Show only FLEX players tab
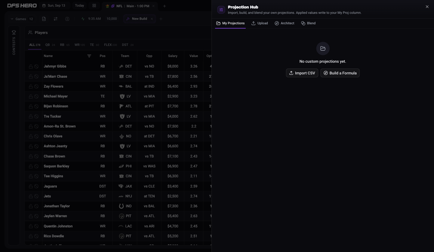 pos(110,45)
